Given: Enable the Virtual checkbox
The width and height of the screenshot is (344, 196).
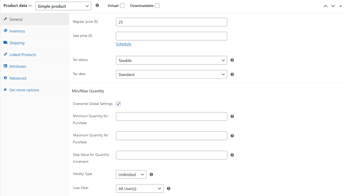Looking at the screenshot, I should [122, 5].
